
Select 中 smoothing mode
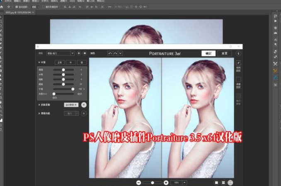pos(70,62)
